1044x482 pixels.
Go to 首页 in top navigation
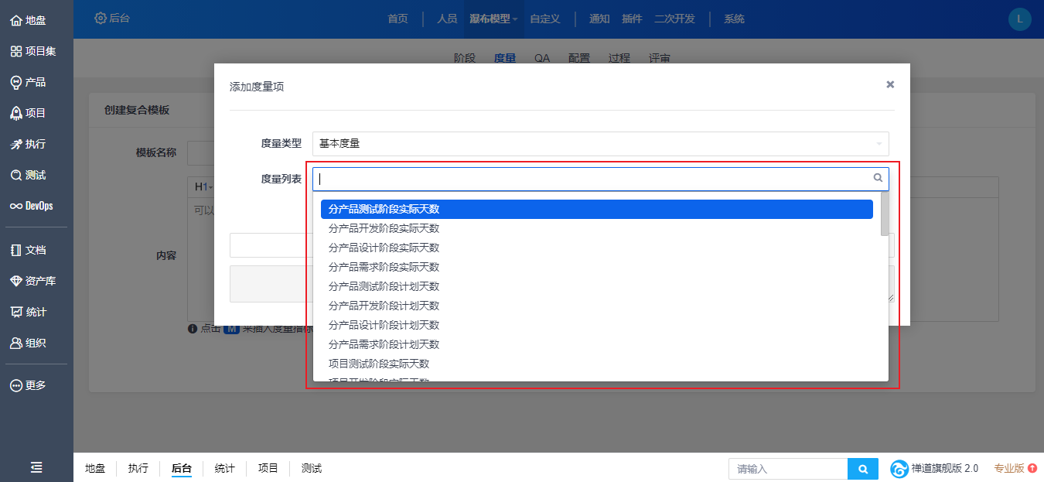(397, 19)
